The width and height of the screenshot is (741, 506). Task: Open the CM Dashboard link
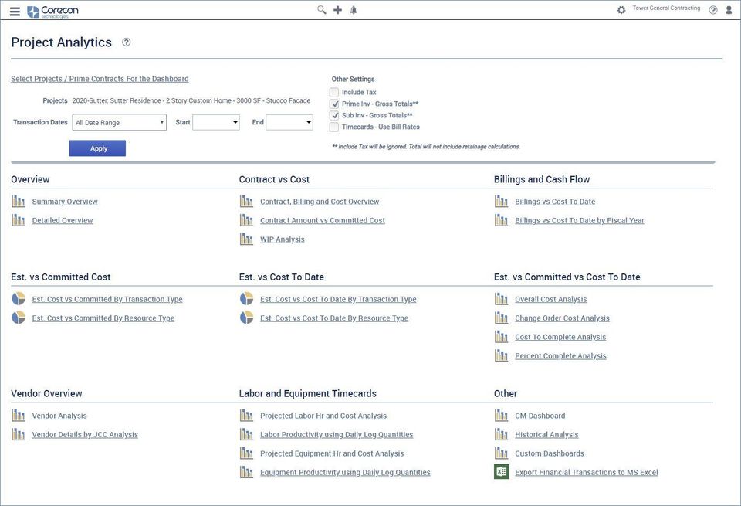[x=540, y=416]
